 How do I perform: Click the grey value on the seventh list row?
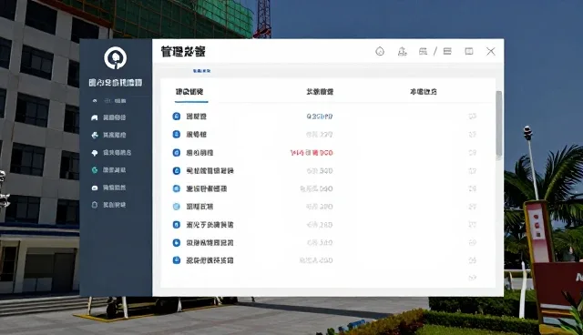coord(320,224)
